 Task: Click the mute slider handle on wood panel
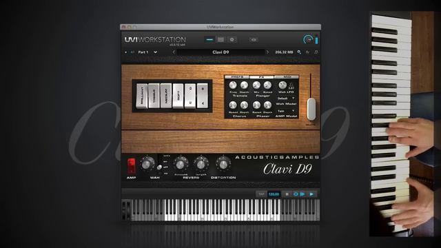tap(311, 109)
